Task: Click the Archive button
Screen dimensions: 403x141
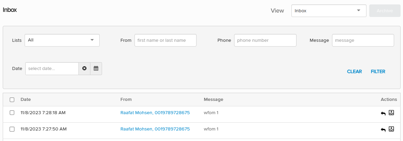Action: click(385, 11)
